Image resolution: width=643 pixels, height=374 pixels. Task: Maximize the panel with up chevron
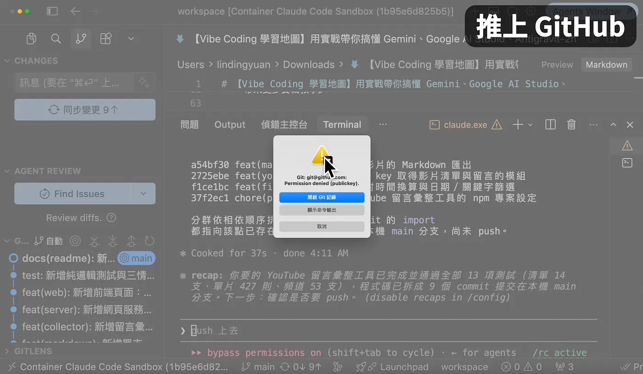[613, 124]
